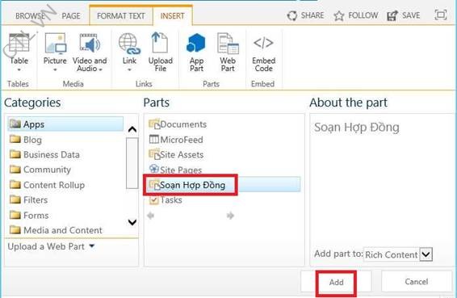
Task: Select the Soạn Hợp Đồng part
Action: coord(224,185)
